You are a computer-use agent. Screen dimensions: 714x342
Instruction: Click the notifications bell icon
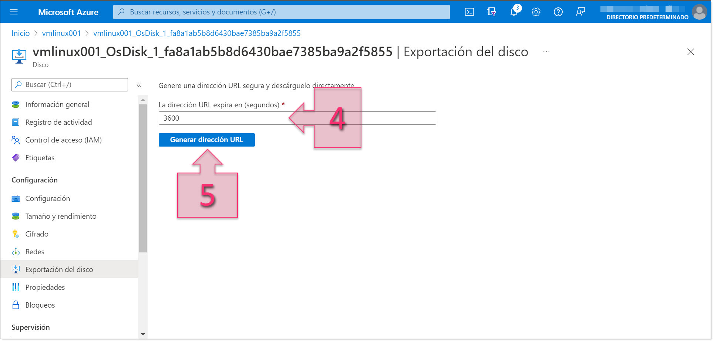click(514, 11)
